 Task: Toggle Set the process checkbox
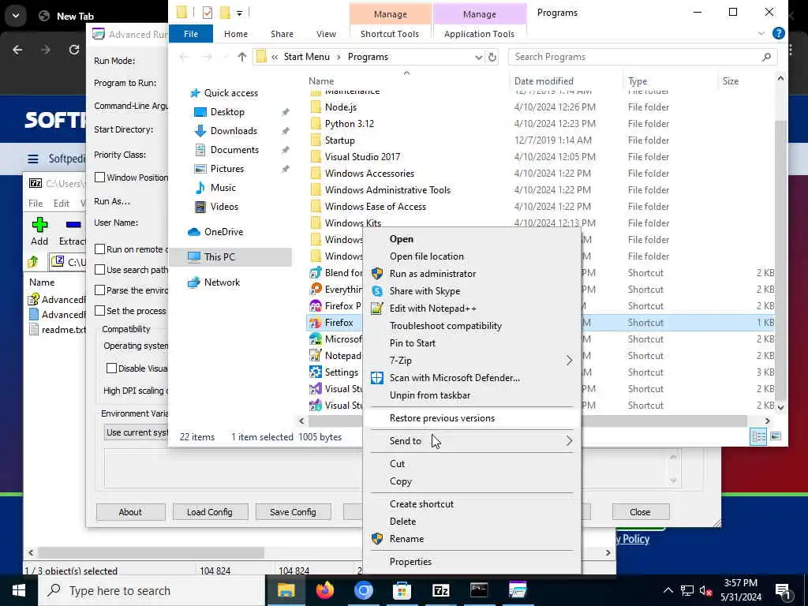[100, 311]
